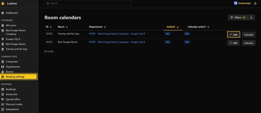Click the search magnifier icon
Viewport: 261px width, 113px height.
pyautogui.click(x=48, y=3)
